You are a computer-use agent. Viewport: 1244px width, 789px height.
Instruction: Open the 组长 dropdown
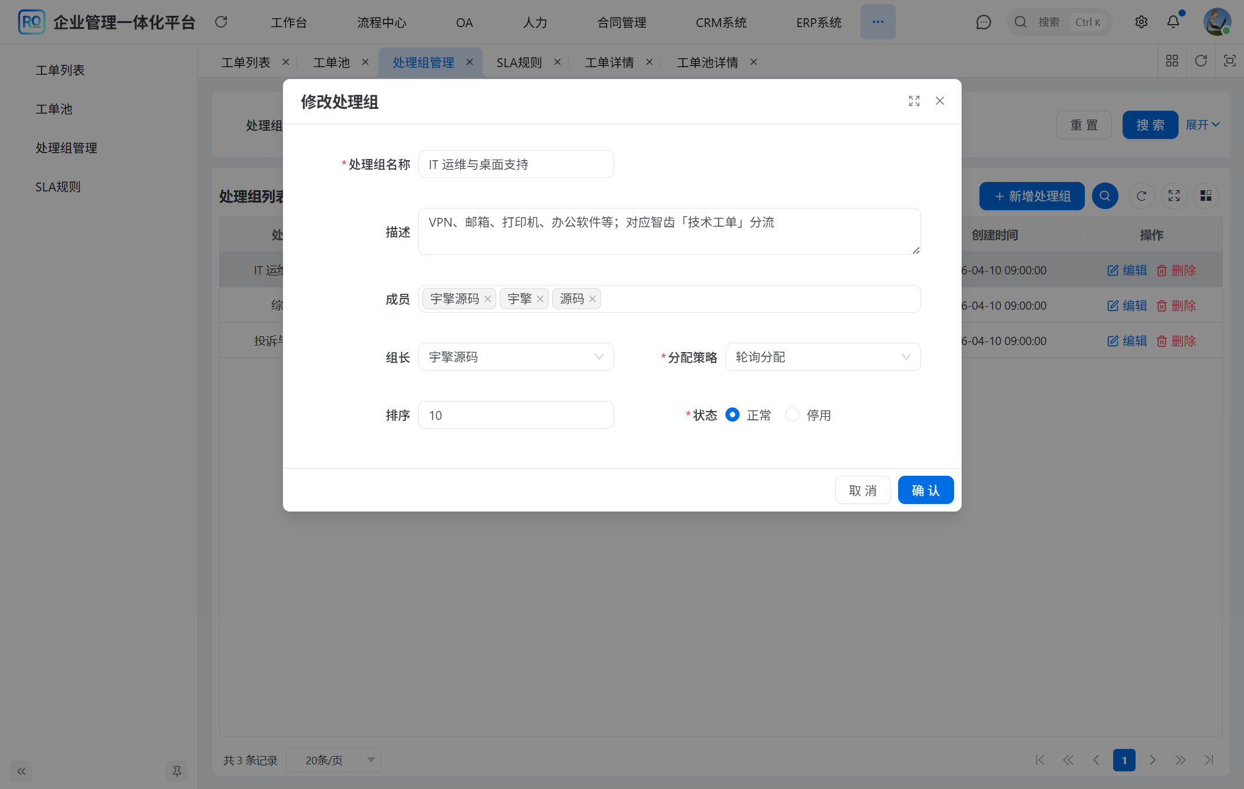coord(516,357)
